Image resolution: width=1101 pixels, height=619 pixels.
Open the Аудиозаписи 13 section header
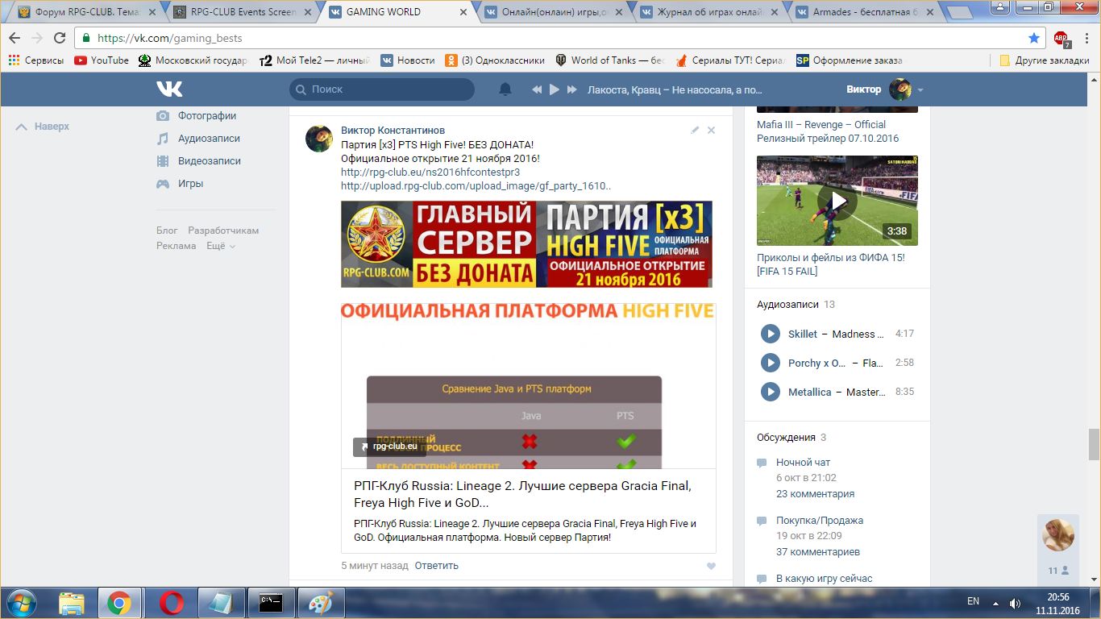[x=796, y=305]
